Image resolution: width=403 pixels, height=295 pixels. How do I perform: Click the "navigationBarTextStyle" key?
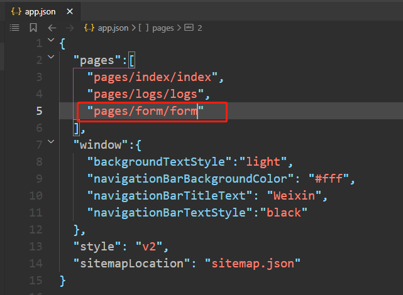[170, 213]
